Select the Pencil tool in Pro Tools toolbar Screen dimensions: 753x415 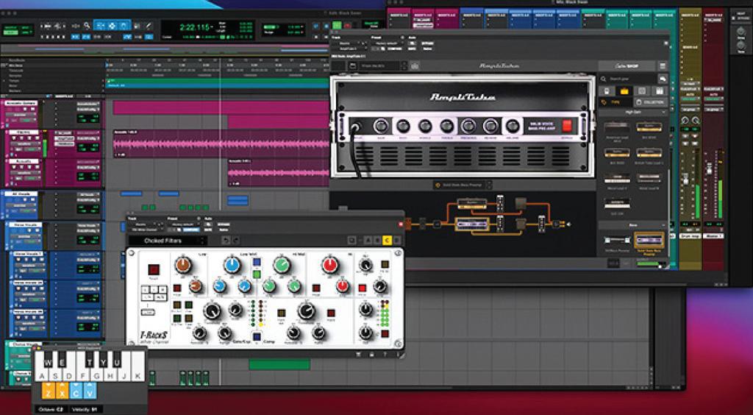coord(149,26)
